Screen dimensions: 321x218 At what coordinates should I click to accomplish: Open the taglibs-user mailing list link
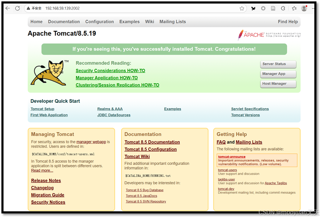pos(226,179)
